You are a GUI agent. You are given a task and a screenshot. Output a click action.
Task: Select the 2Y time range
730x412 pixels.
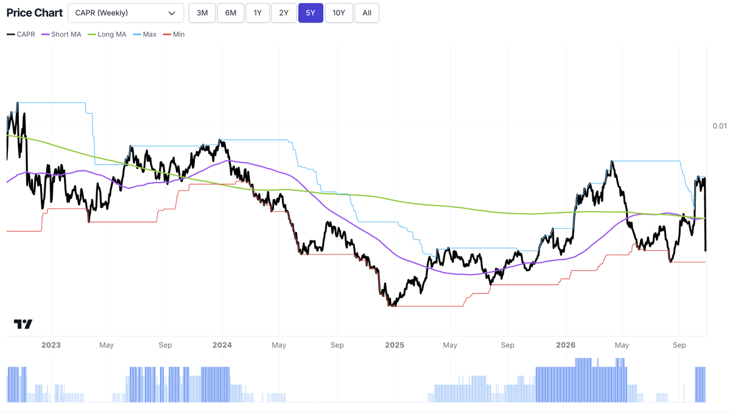tap(284, 13)
